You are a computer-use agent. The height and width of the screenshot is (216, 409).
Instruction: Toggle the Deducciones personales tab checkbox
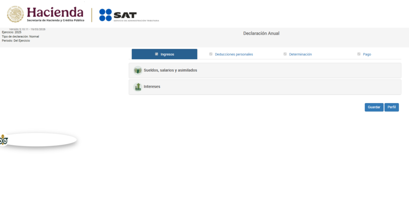pyautogui.click(x=211, y=54)
